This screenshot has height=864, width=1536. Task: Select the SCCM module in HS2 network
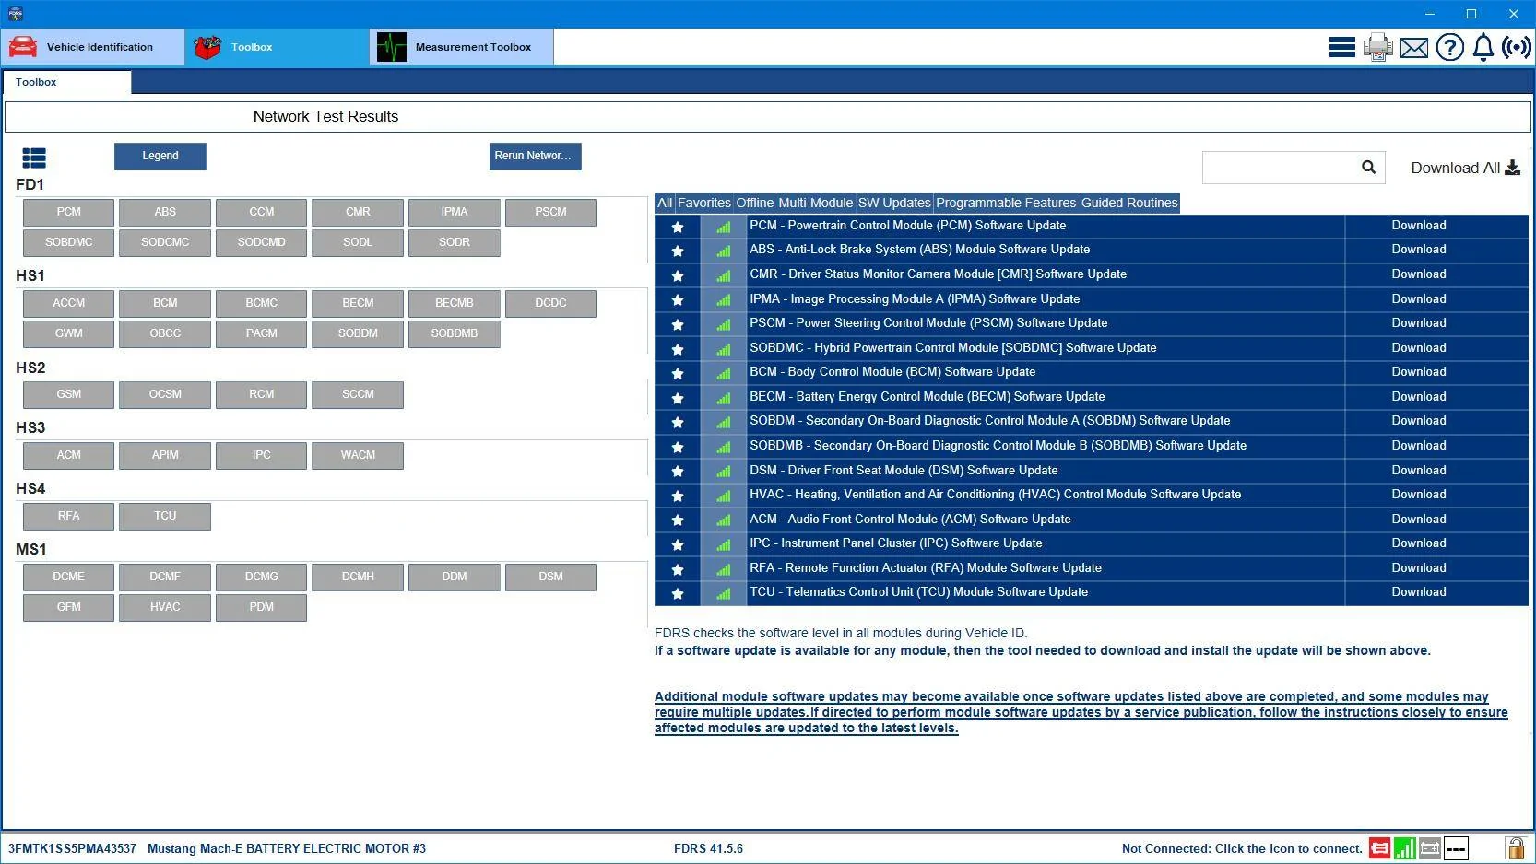[358, 394]
